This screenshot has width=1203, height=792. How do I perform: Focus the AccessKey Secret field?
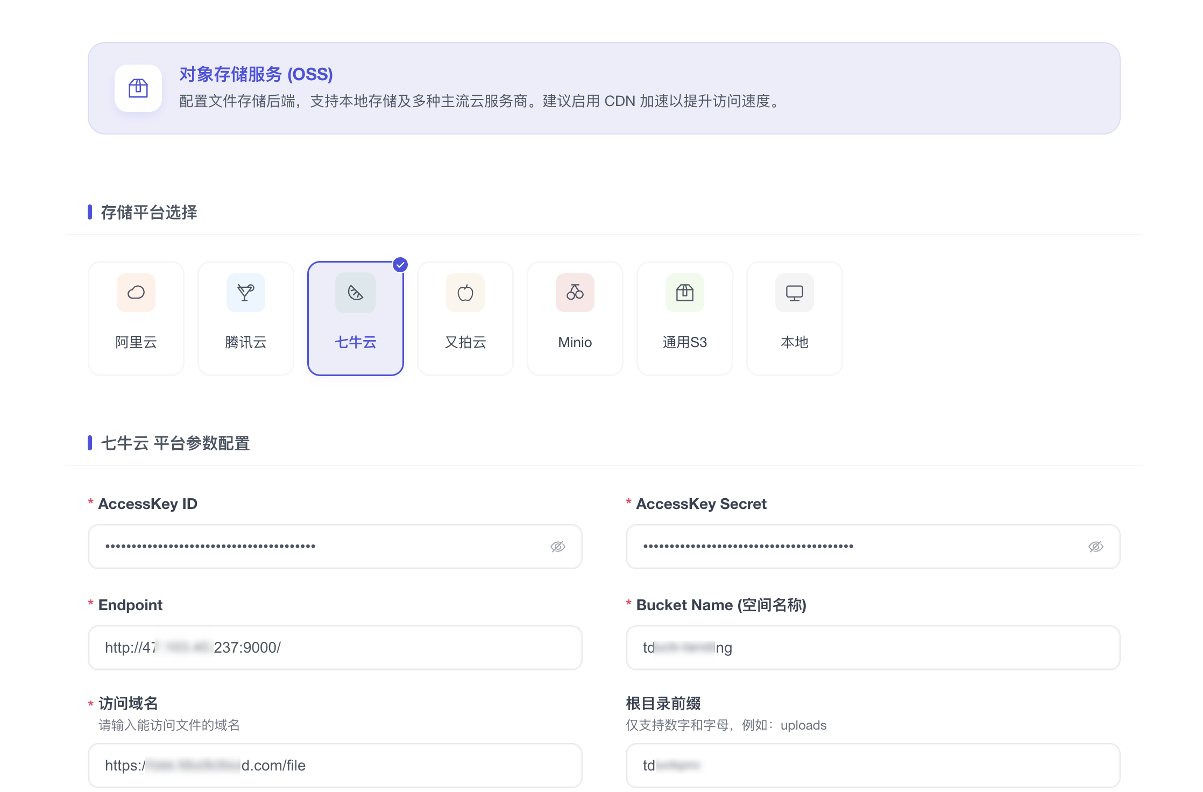pyautogui.click(x=873, y=547)
